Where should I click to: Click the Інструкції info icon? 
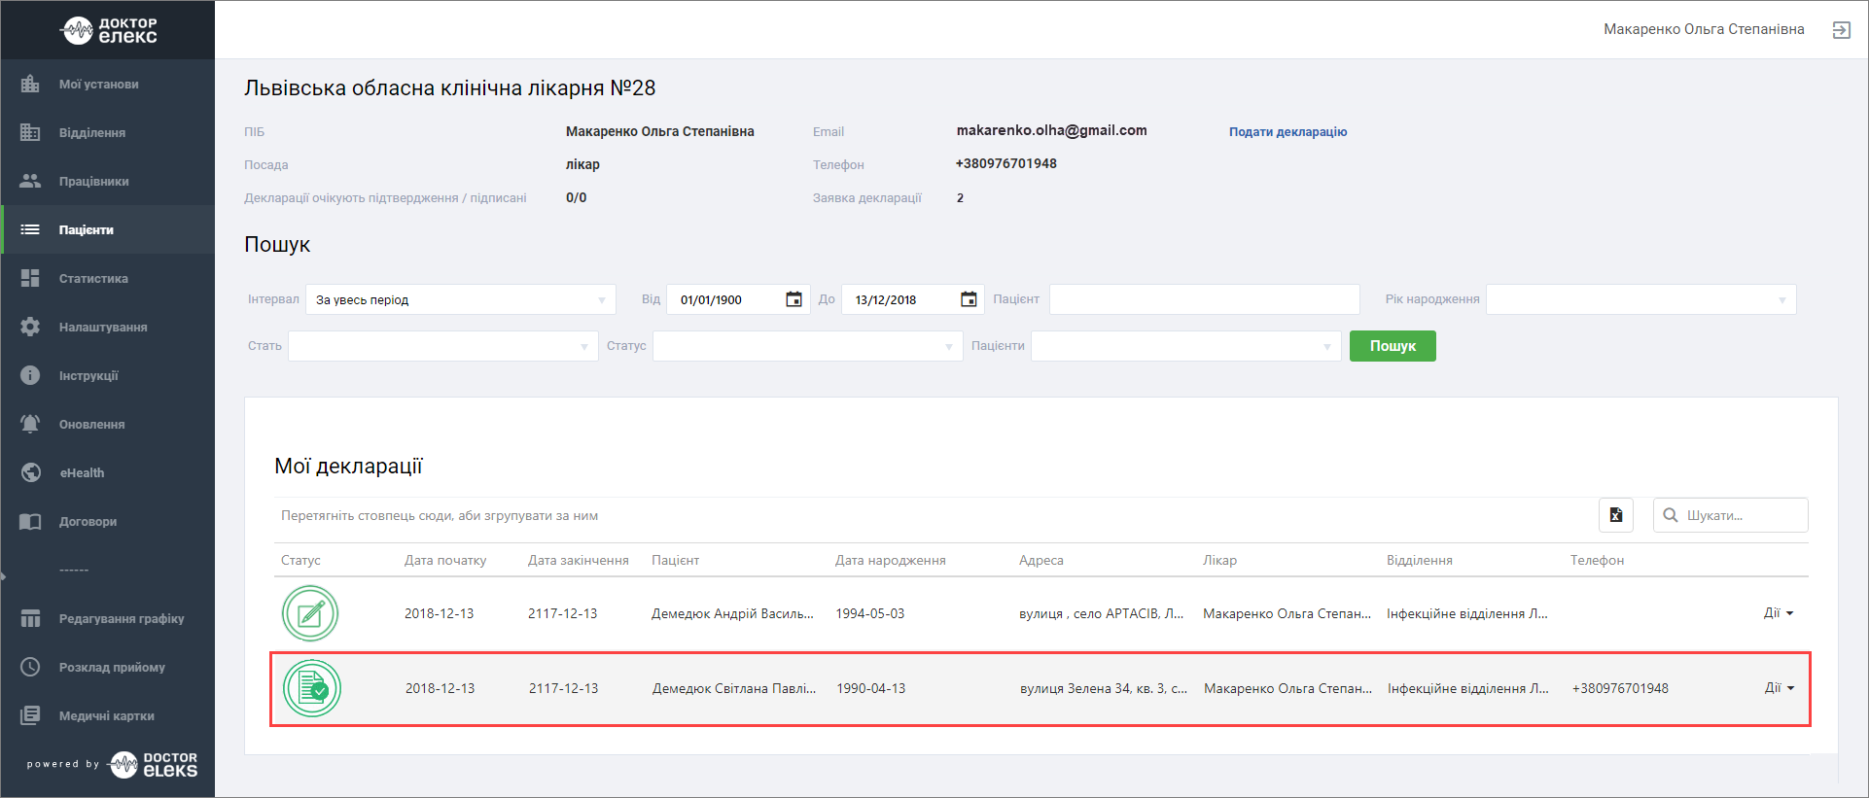(x=30, y=375)
